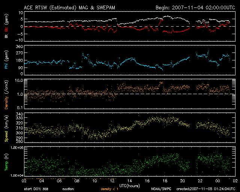Click the '-10' tick on the Bt Bz axis
240x192 pixels.
pos(19,40)
